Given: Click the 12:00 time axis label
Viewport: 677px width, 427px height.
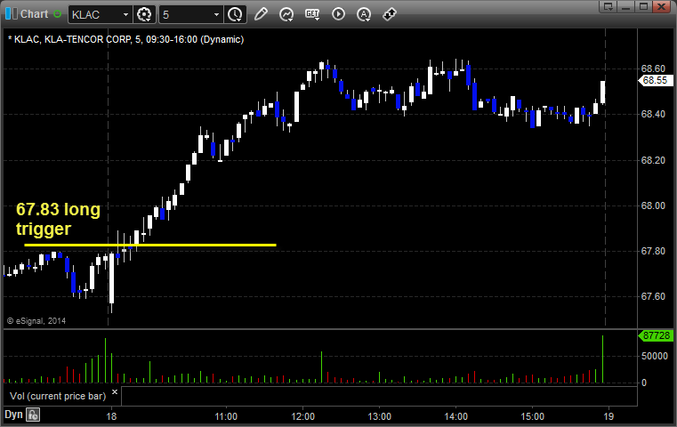Looking at the screenshot, I should click(303, 416).
